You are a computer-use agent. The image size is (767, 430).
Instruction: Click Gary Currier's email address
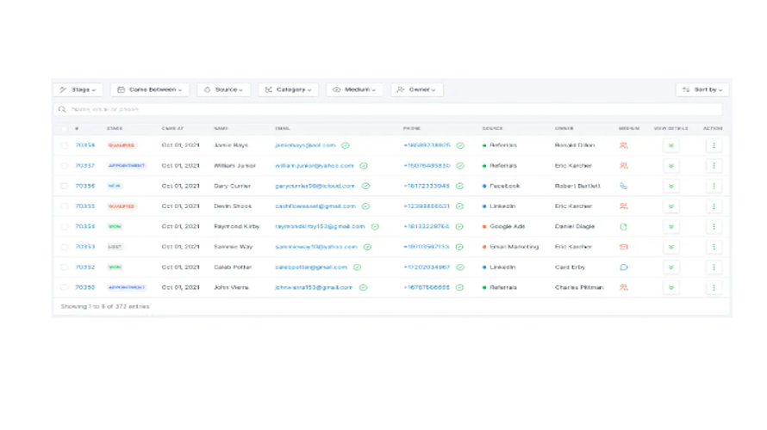pos(315,186)
